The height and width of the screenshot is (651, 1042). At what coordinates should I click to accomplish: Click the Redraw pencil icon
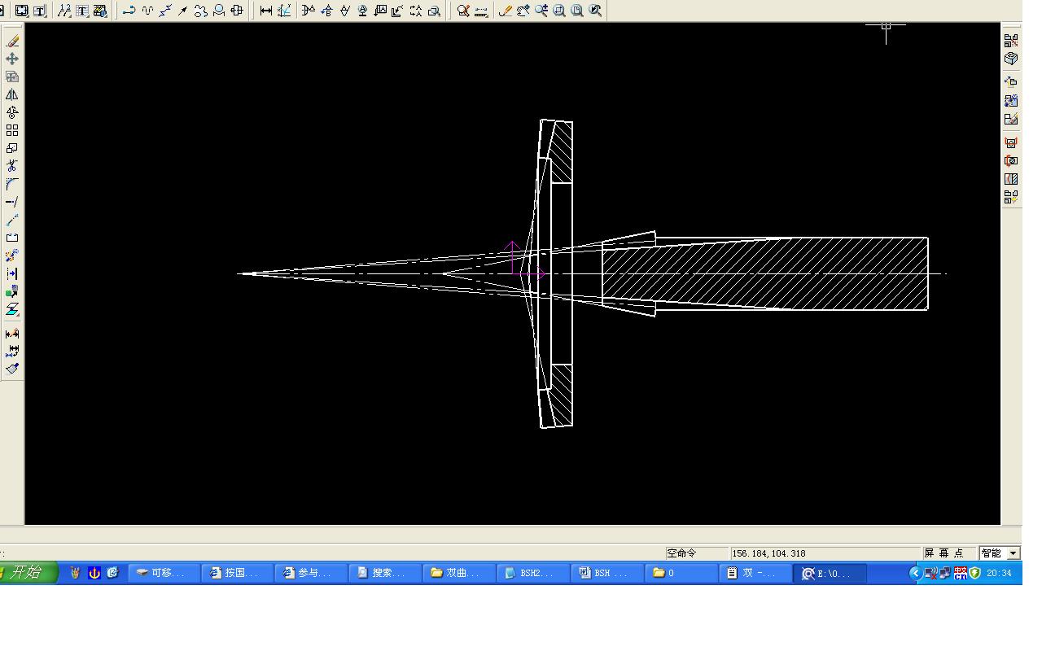(506, 11)
